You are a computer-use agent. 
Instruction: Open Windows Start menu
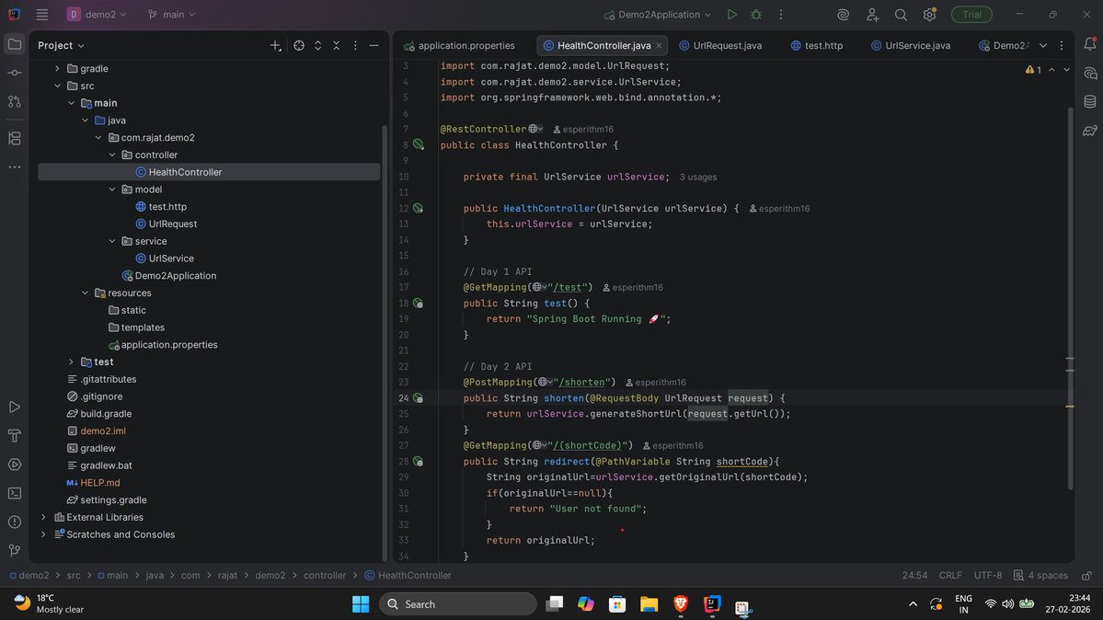(361, 603)
